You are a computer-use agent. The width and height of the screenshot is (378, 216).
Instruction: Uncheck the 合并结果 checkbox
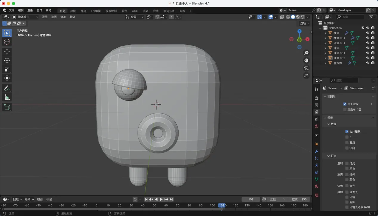click(347, 132)
